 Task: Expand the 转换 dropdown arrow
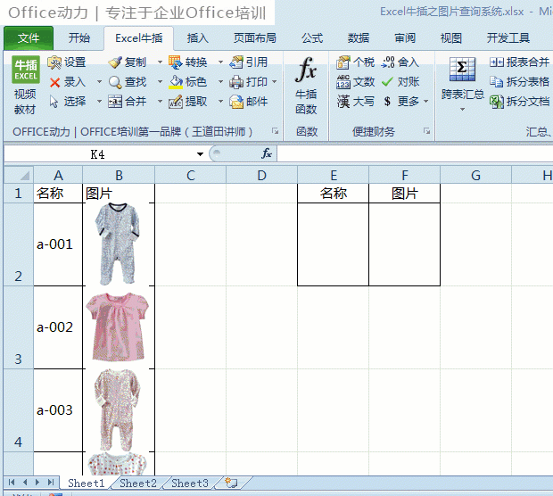point(221,62)
